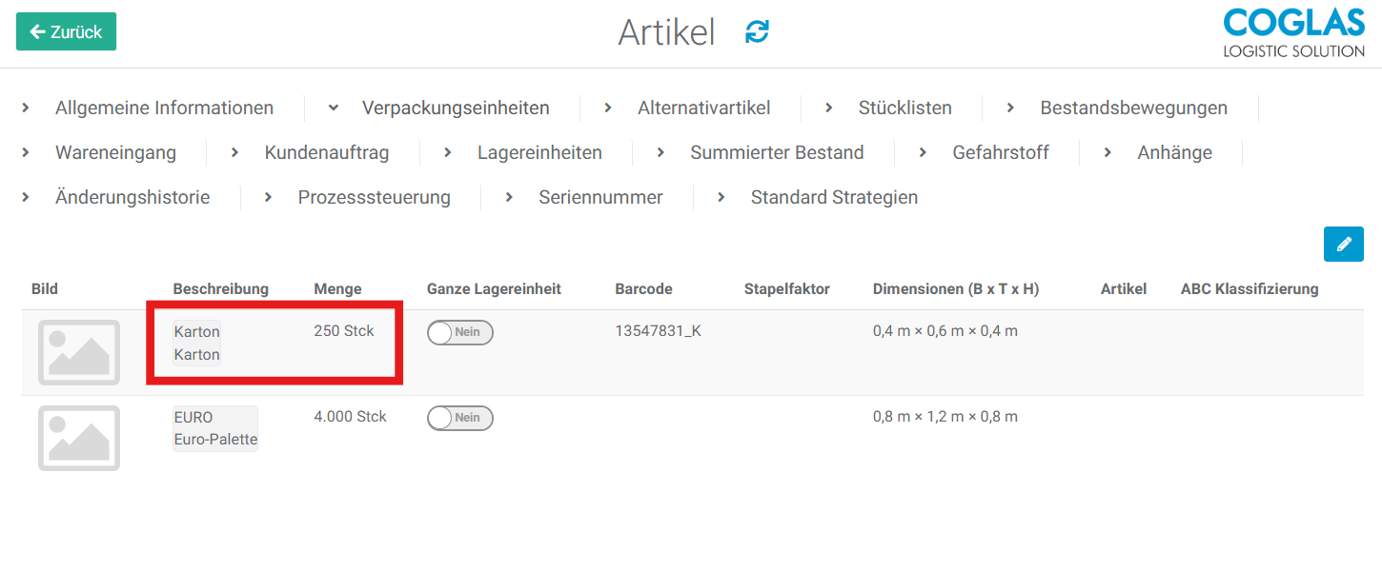Open the Bestandsbewegungen section

[x=1133, y=108]
